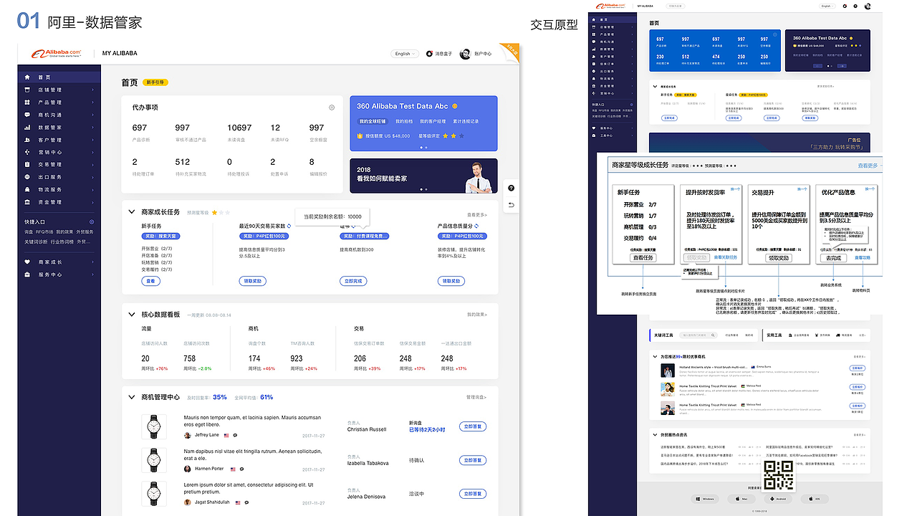The width and height of the screenshot is (917, 516).
Task: Click the 已等待2天2小时 status text
Action: coord(427,430)
